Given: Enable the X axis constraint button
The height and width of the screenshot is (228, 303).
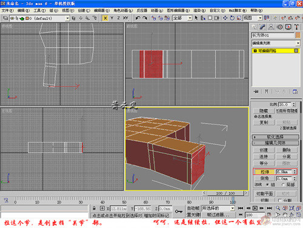Looking at the screenshot, I should click(105, 18).
